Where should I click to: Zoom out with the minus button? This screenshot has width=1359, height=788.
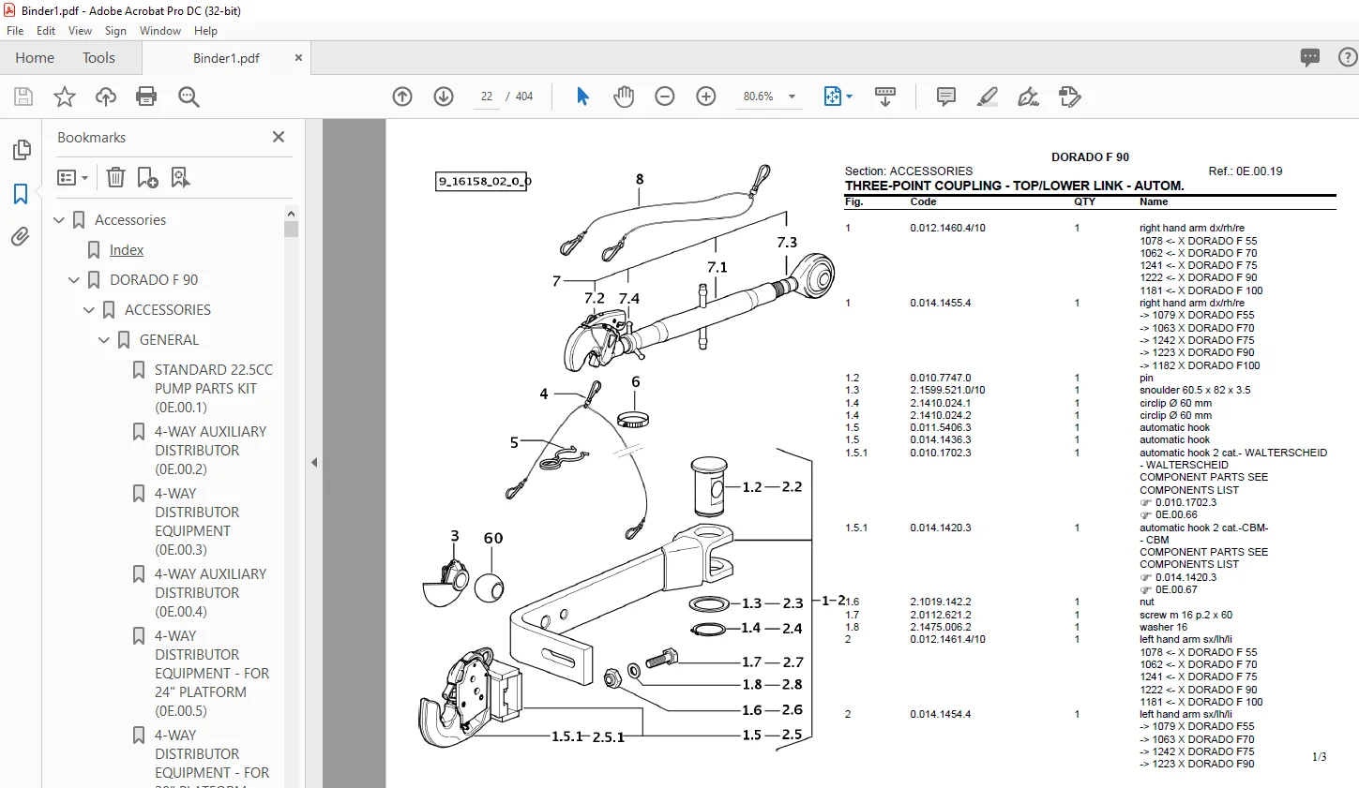[x=665, y=97]
